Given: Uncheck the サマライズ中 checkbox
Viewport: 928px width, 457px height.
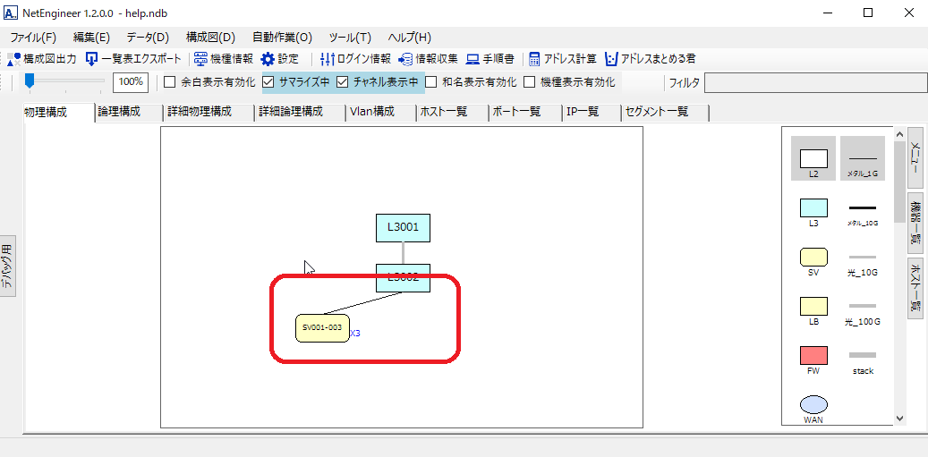Looking at the screenshot, I should click(268, 82).
